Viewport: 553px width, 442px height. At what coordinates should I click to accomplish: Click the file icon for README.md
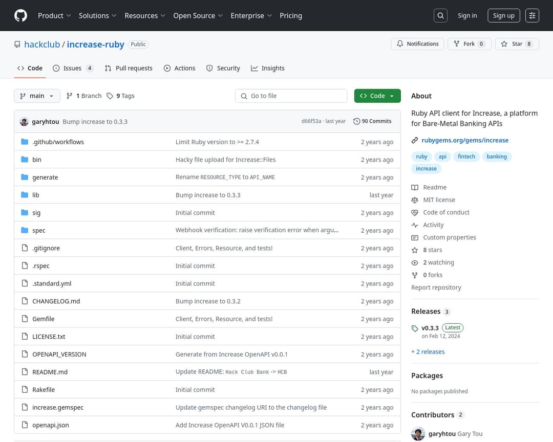[25, 371]
